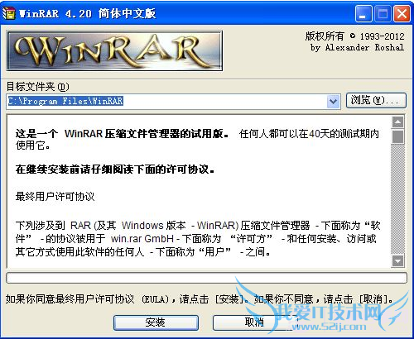Close the WinRAR 4.20 installer window
414x339 pixels.
(402, 14)
